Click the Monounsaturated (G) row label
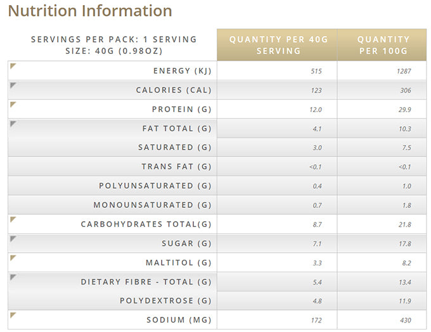The image size is (431, 332). pos(152,205)
